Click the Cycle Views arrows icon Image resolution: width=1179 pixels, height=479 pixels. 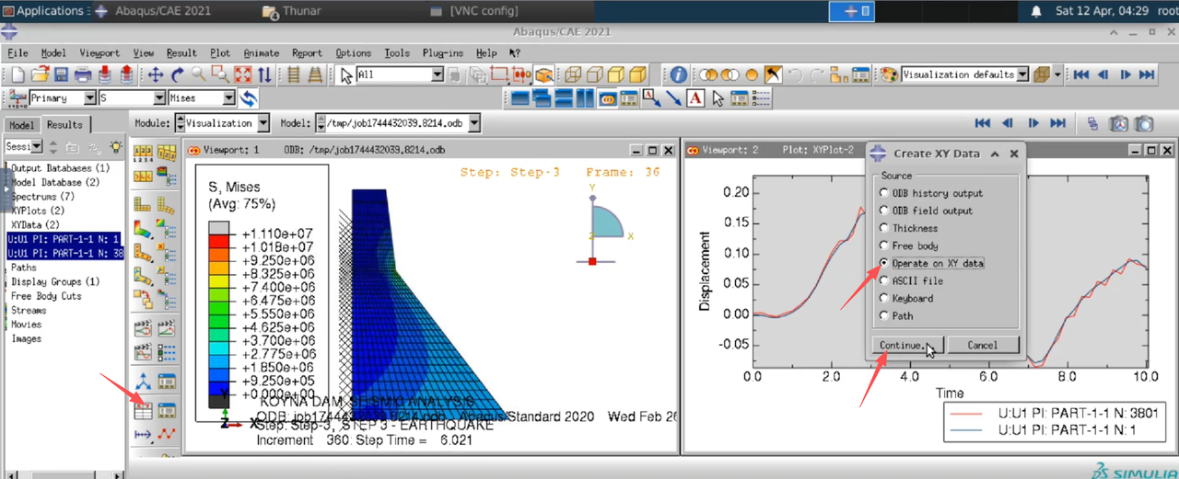264,74
